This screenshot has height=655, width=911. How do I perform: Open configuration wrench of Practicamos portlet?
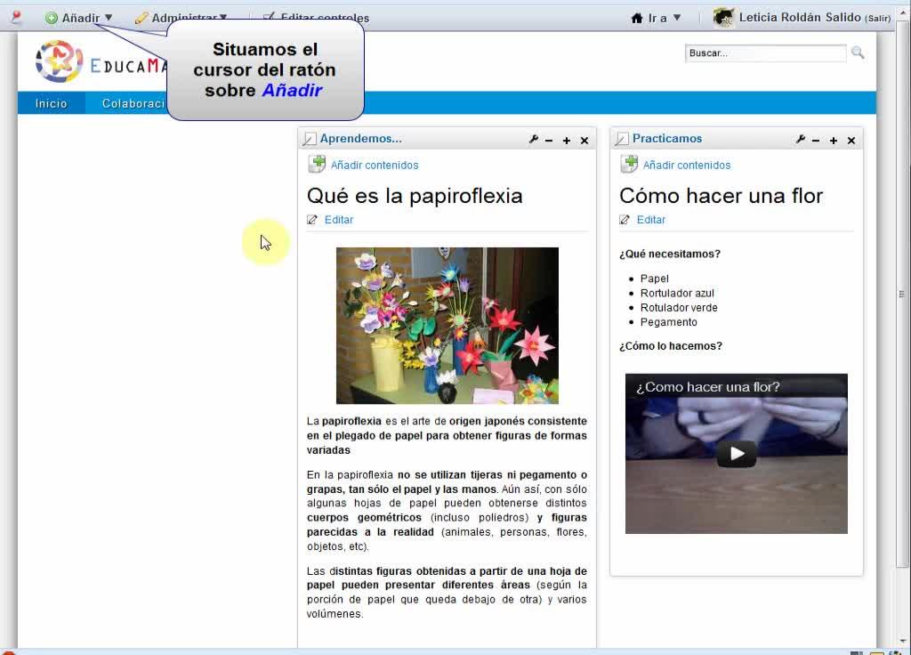tap(801, 140)
